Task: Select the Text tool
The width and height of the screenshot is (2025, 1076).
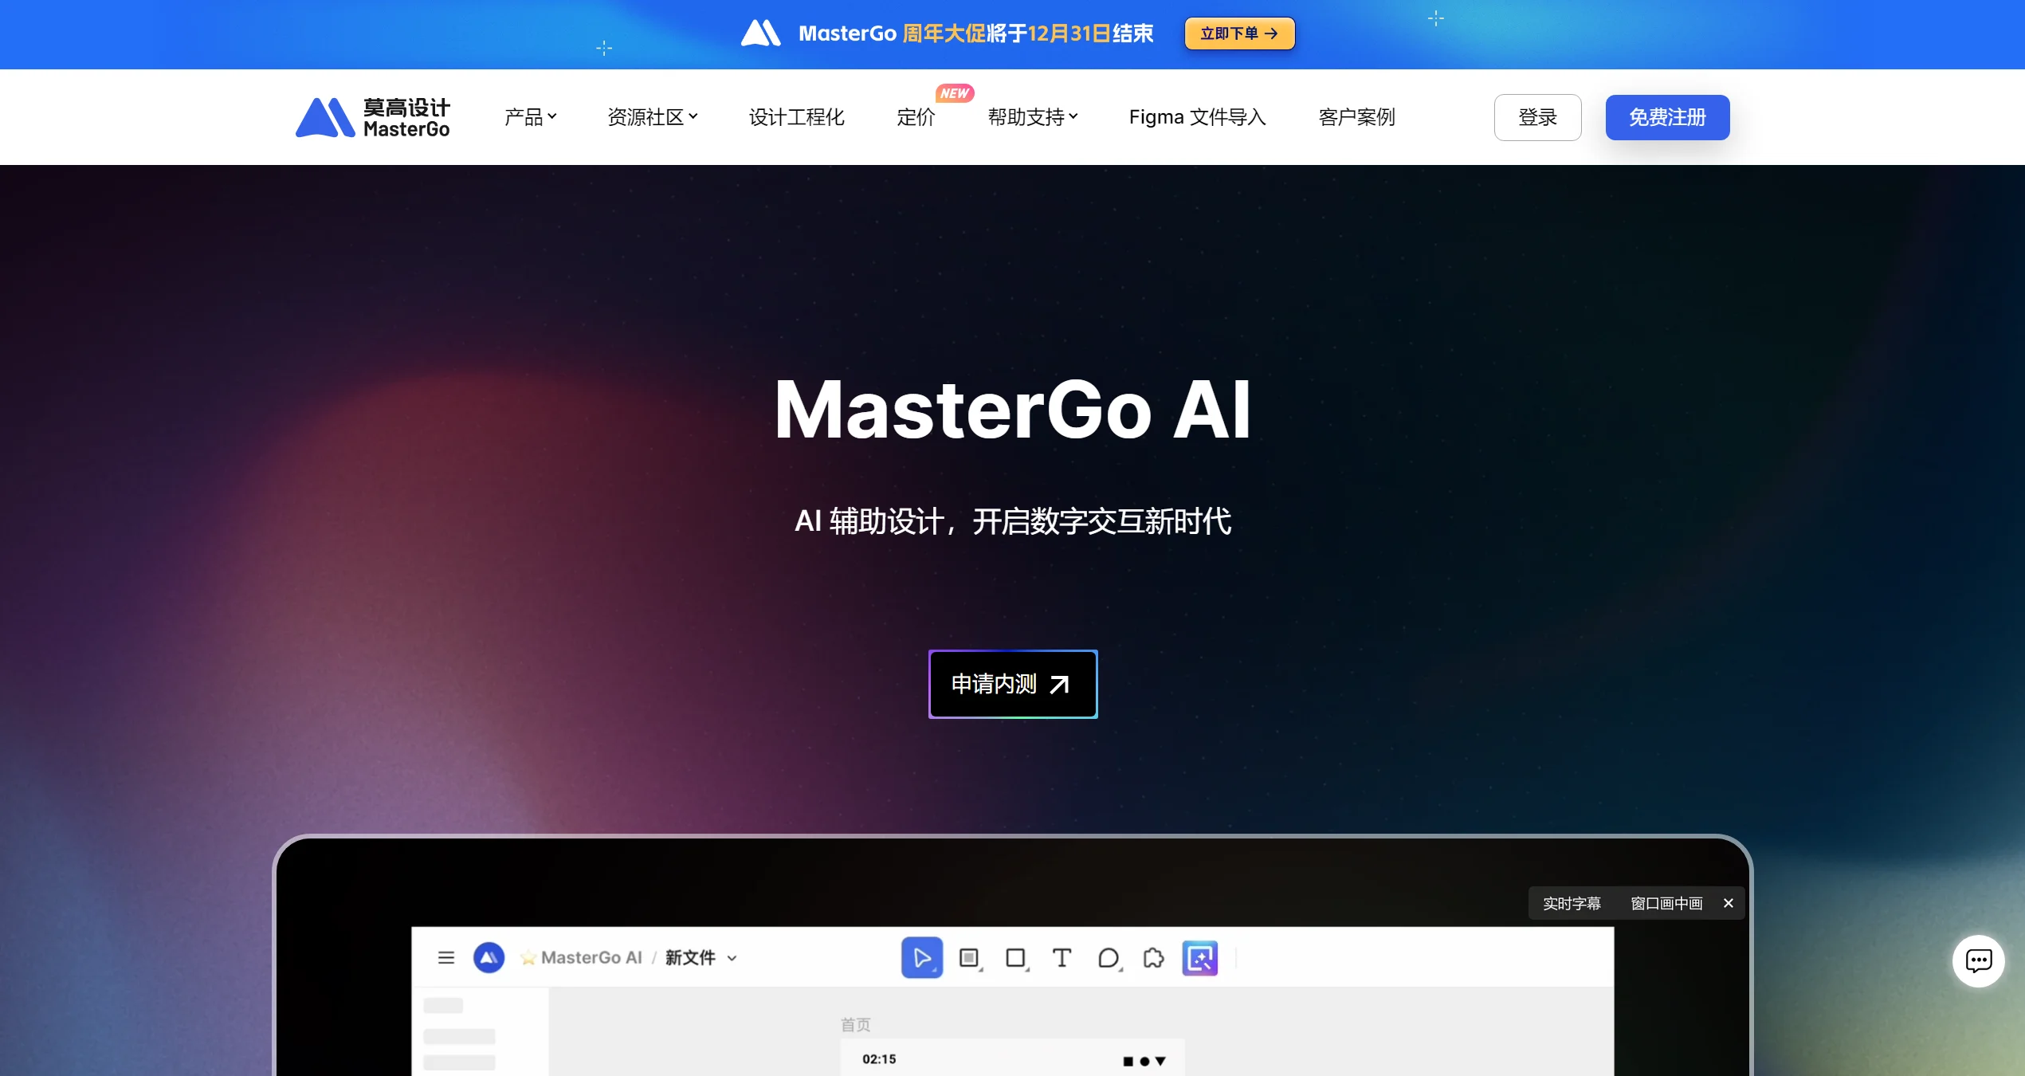Action: pos(1062,957)
